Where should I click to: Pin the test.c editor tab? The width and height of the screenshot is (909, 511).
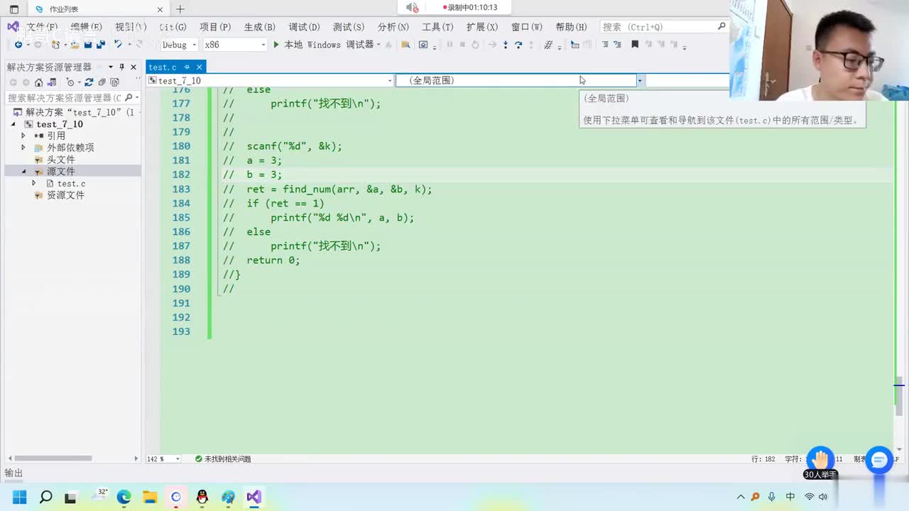[187, 67]
